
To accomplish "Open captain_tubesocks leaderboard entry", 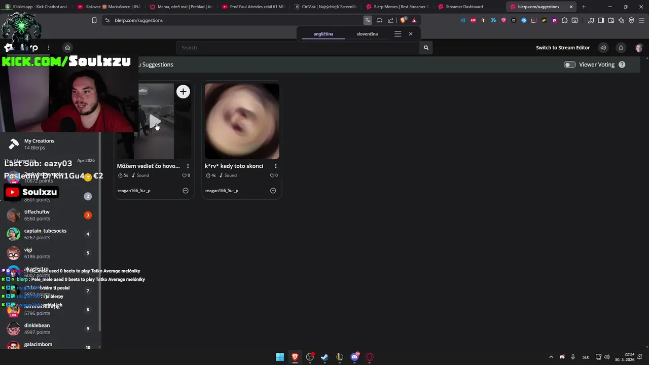I will [50, 234].
